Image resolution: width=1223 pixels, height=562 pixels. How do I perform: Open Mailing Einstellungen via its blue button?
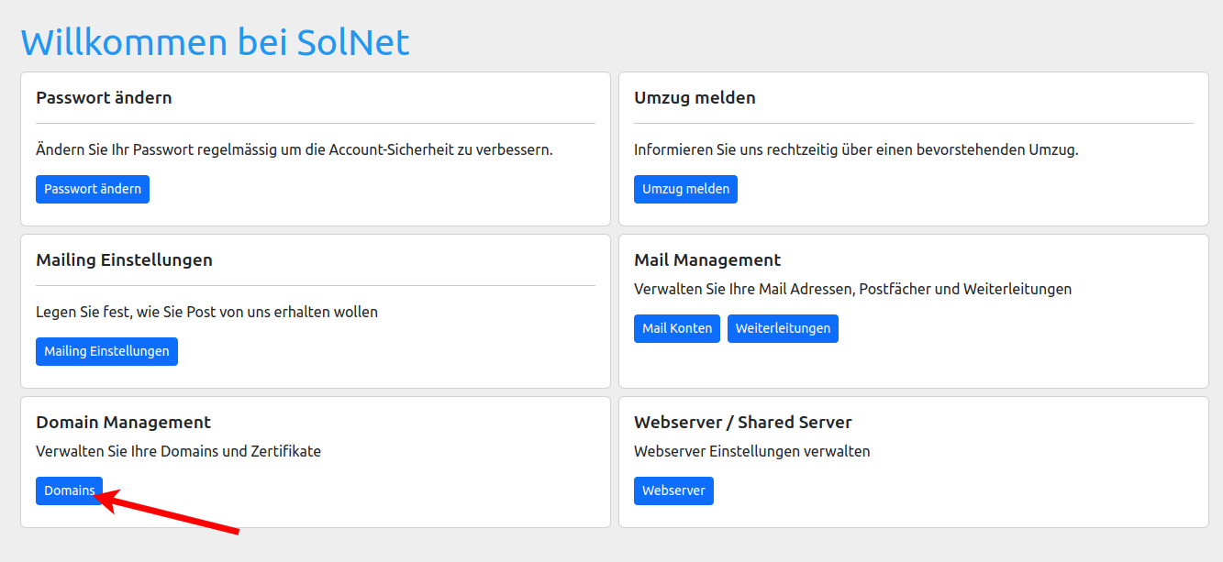coord(106,351)
